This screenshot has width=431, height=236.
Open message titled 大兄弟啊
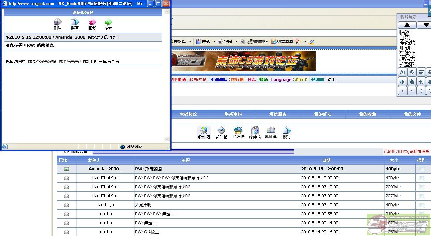point(143,205)
